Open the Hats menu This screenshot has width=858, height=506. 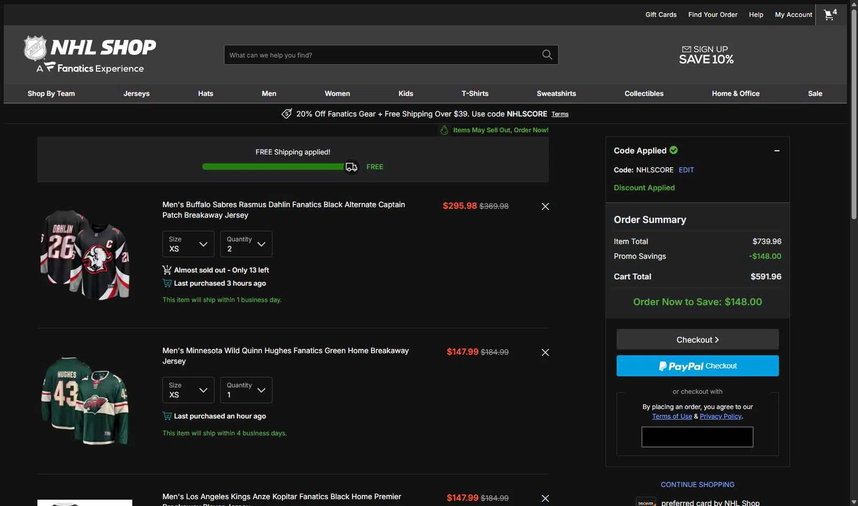[x=206, y=93]
